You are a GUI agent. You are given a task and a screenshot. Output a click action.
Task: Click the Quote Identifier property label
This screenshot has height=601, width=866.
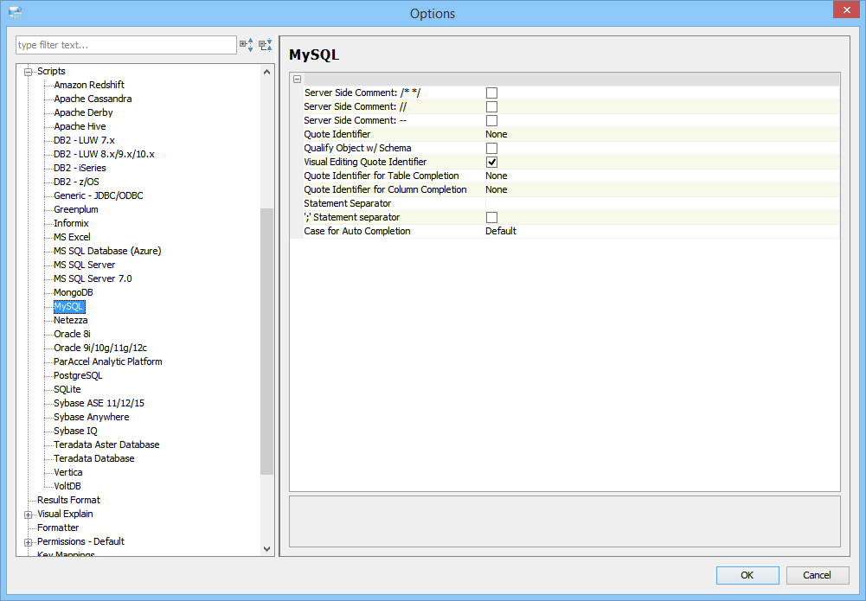[x=337, y=134]
